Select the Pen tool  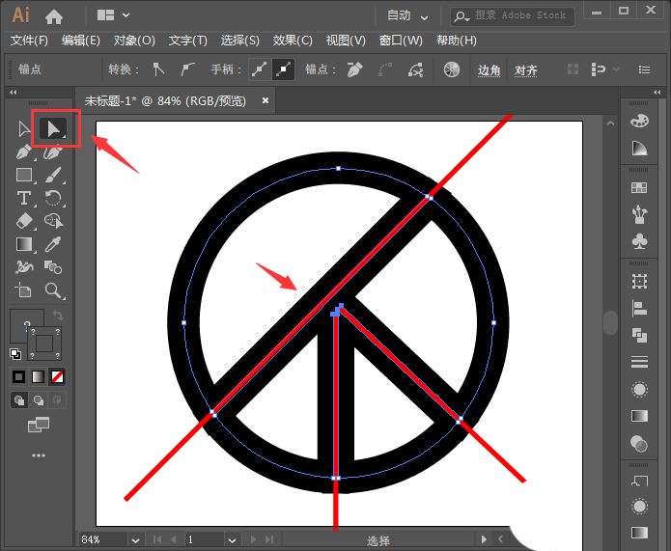(25, 152)
